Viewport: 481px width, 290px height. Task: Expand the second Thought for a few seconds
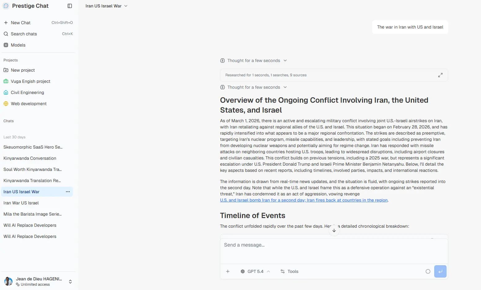(x=254, y=87)
